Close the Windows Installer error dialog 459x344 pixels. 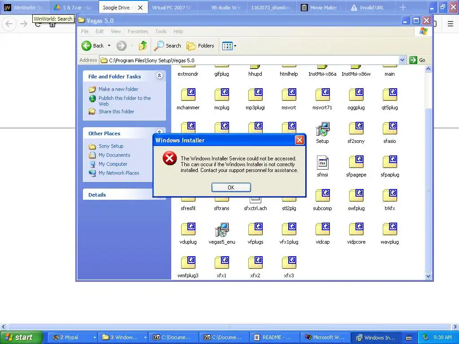(x=299, y=140)
